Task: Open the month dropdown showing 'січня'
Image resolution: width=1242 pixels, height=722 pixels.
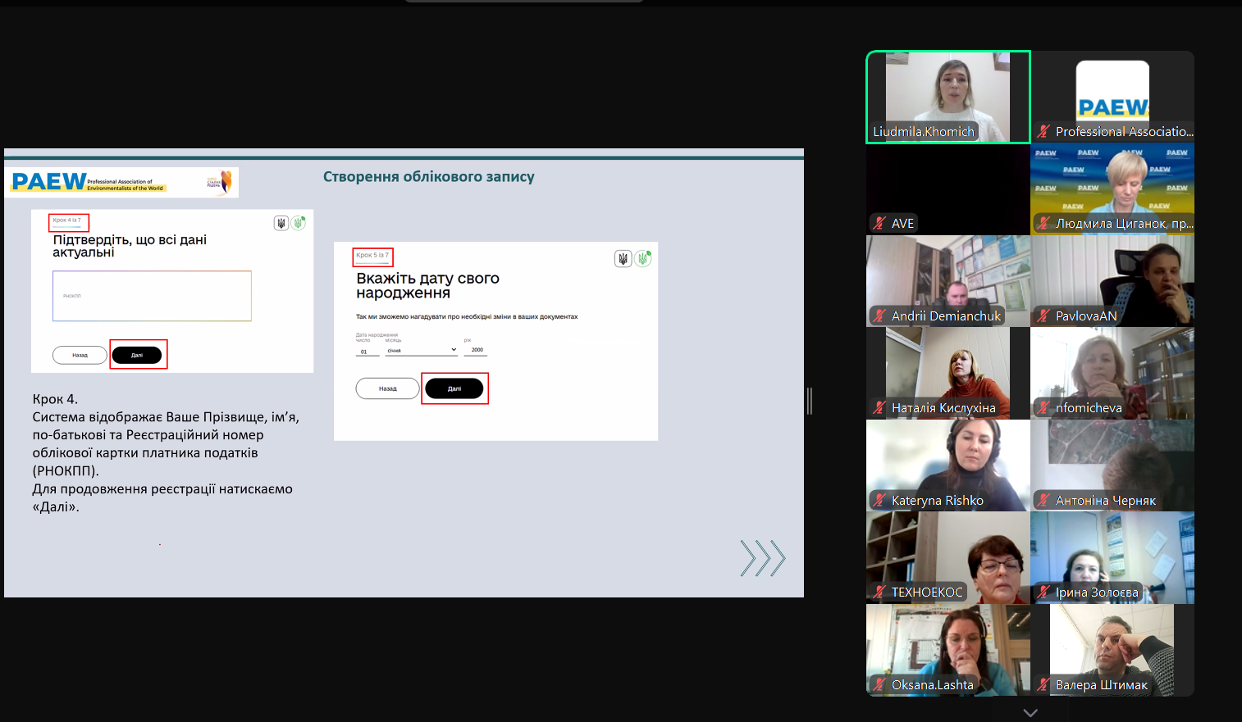Action: pos(422,350)
